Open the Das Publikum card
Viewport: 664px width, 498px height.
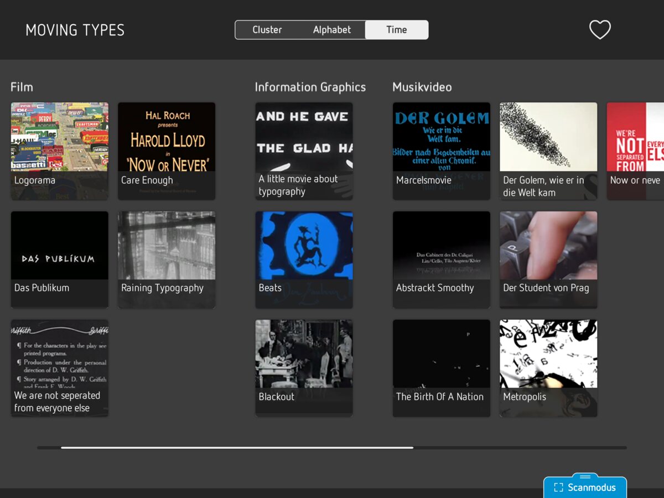(x=60, y=260)
